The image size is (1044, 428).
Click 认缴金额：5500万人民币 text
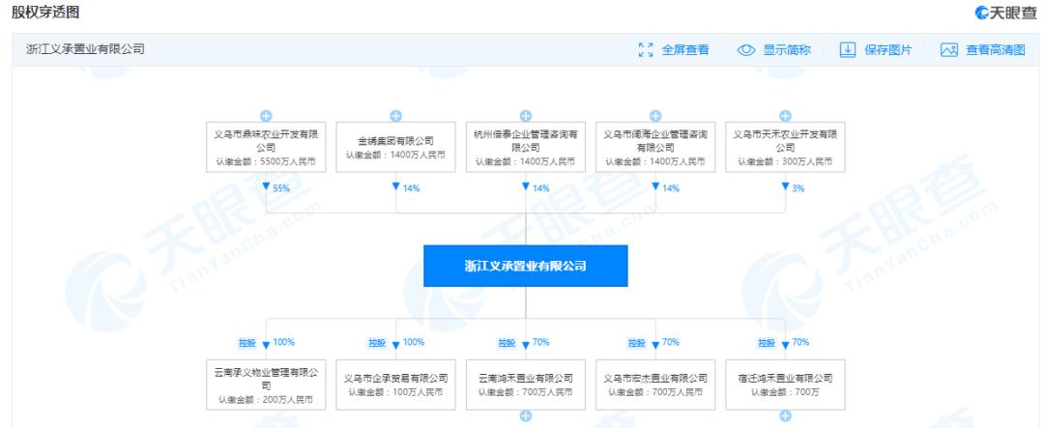[x=266, y=161]
